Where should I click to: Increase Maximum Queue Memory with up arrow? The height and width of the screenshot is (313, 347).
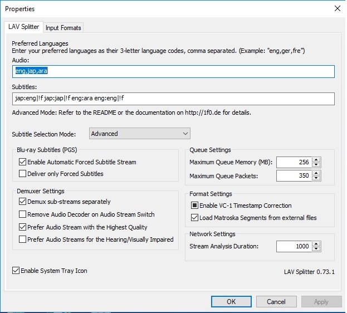(x=316, y=160)
